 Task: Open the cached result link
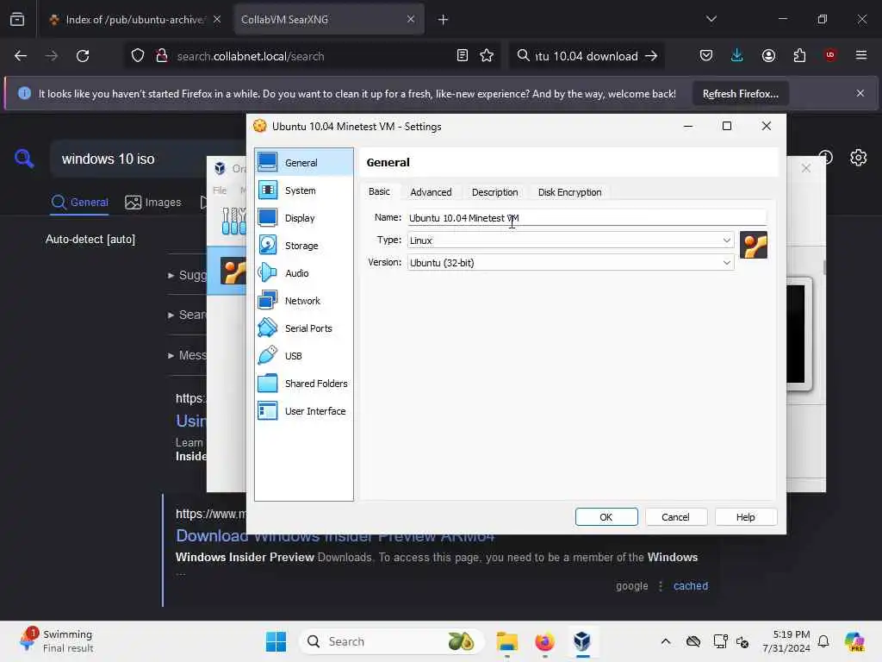tap(690, 586)
